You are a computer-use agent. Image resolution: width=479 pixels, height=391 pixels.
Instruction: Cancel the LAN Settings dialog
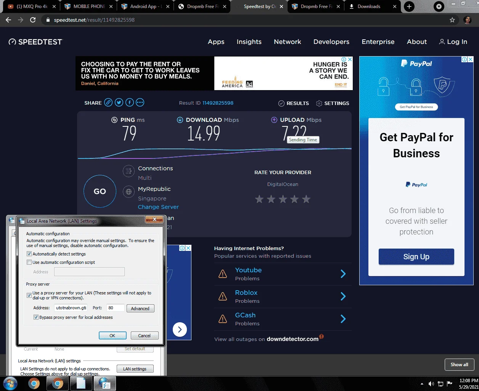[144, 336]
